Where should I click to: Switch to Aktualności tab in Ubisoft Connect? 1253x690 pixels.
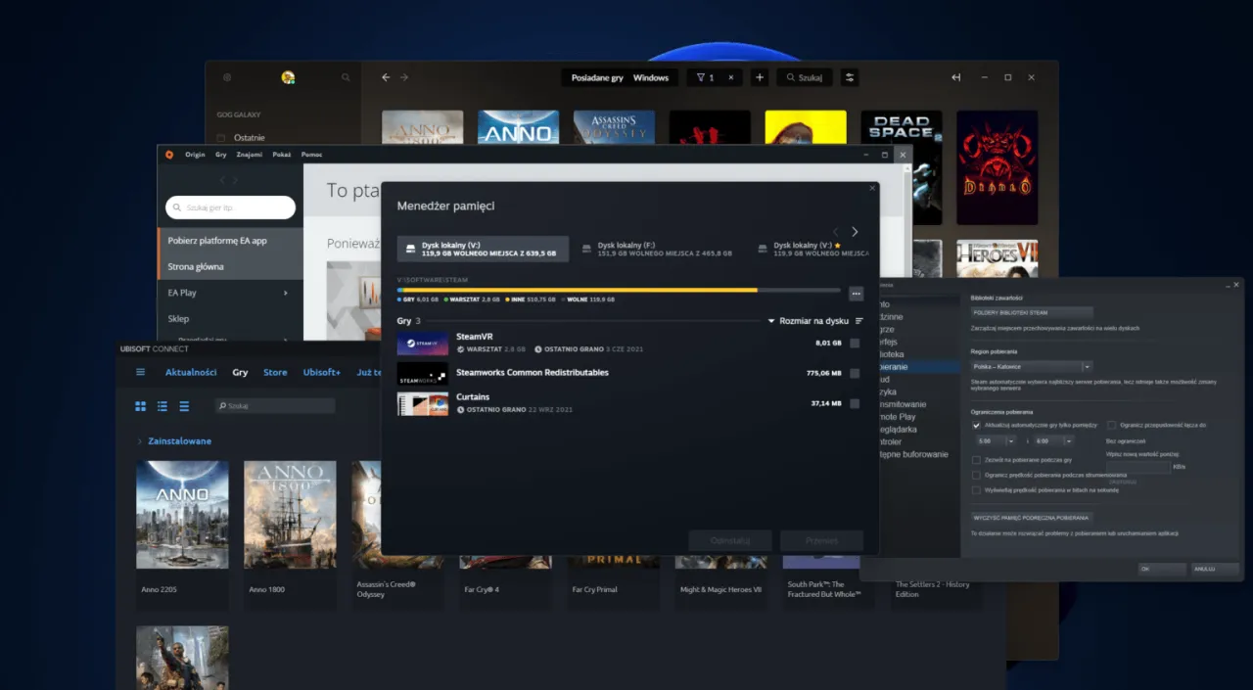tap(191, 372)
